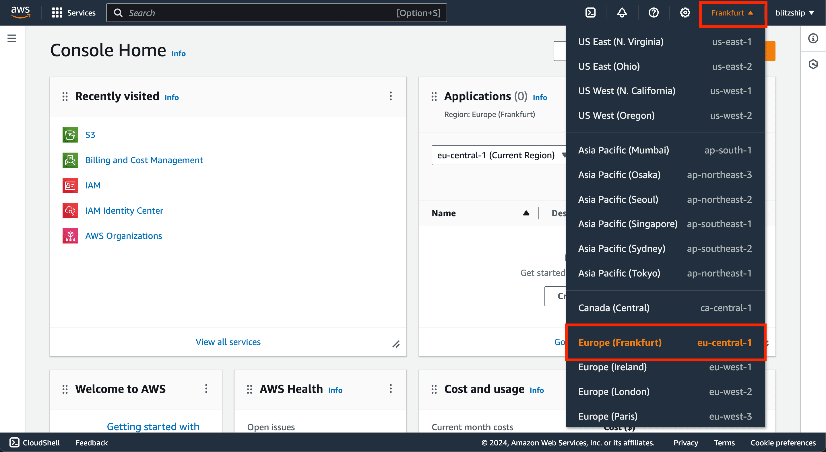Click Info link beside AWS Health

[335, 390]
